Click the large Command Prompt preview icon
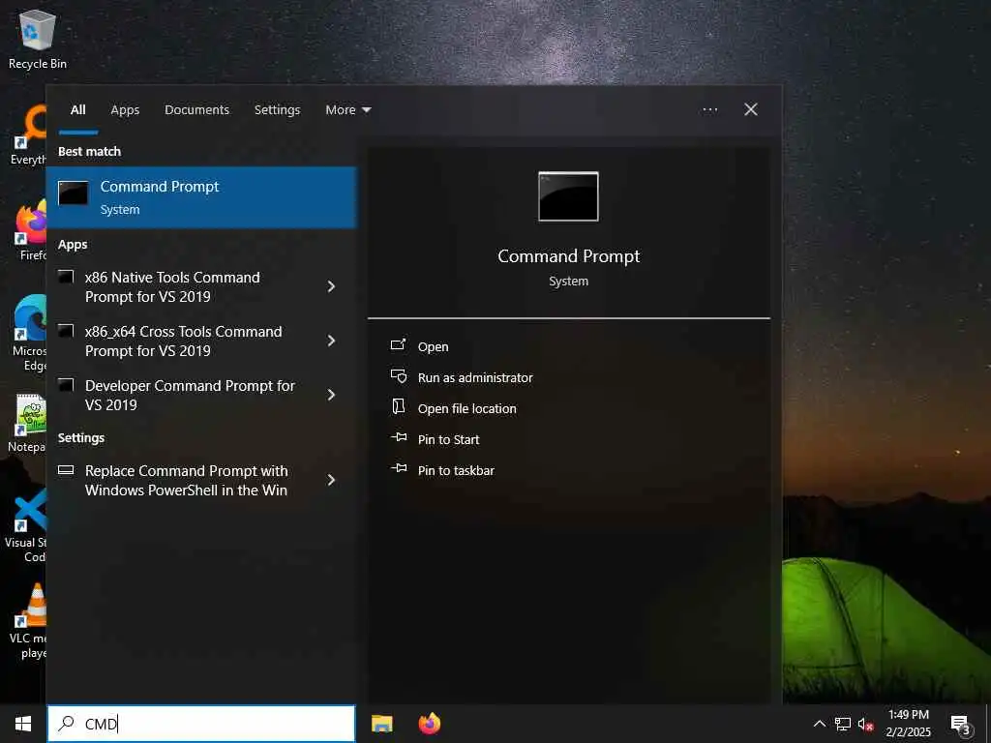The width and height of the screenshot is (991, 743). [568, 196]
